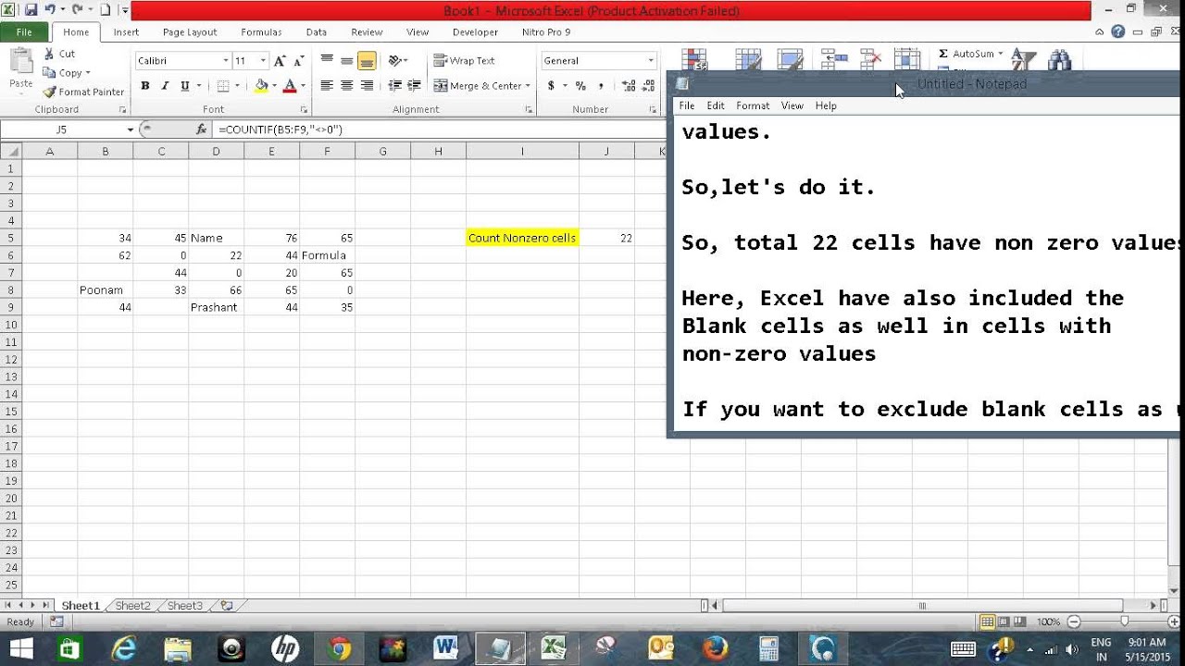
Task: Click the Format Painter brush
Action: (x=83, y=92)
